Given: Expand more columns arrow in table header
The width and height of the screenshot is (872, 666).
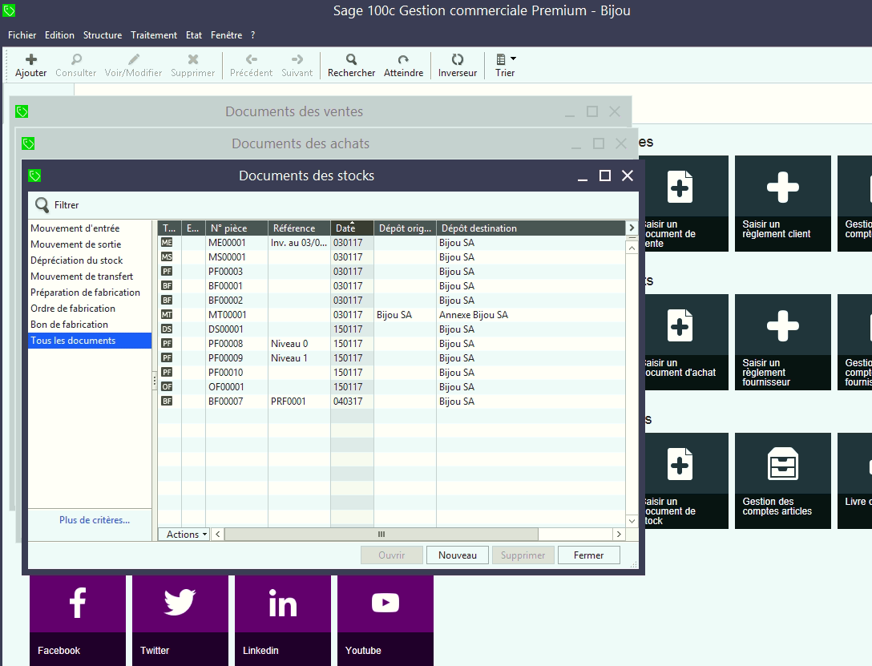Looking at the screenshot, I should pyautogui.click(x=632, y=228).
